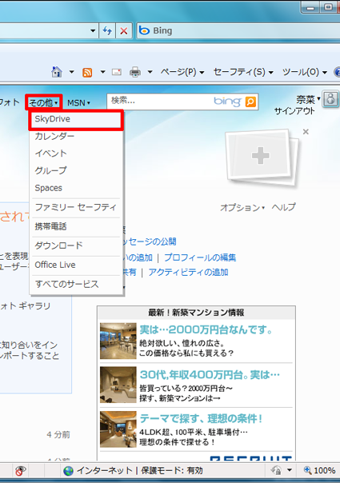This screenshot has width=340, height=483.
Task: Open the ツール(O) menu
Action: coord(305,72)
